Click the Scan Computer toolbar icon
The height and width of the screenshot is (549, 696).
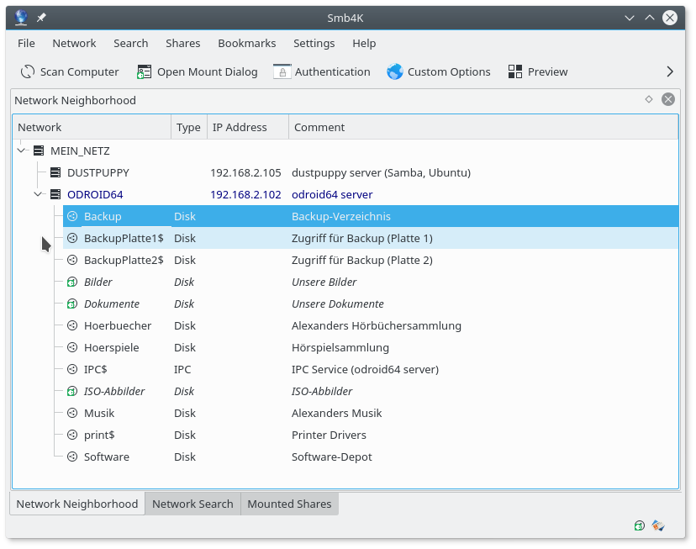tap(28, 72)
